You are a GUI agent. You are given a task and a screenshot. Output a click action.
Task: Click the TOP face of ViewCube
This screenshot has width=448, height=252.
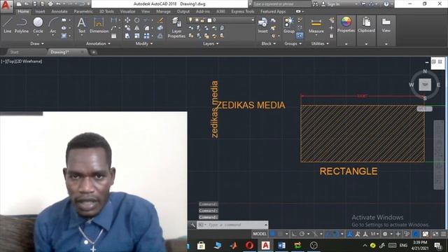click(425, 85)
